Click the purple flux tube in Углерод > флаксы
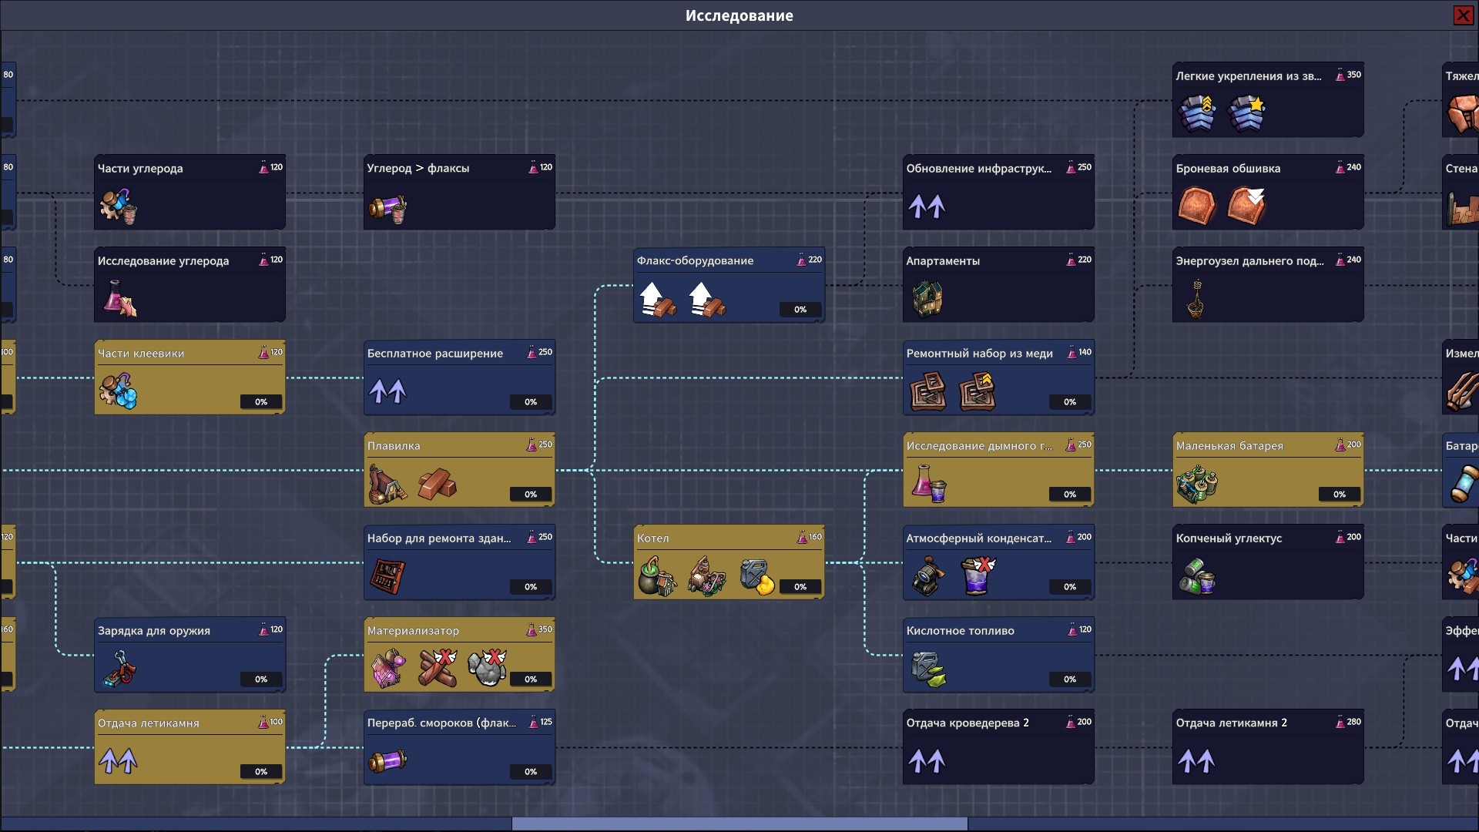This screenshot has width=1479, height=832. [x=387, y=206]
